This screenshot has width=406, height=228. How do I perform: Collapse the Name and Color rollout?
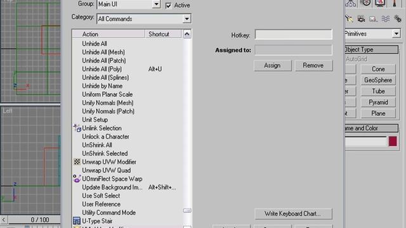click(372, 128)
